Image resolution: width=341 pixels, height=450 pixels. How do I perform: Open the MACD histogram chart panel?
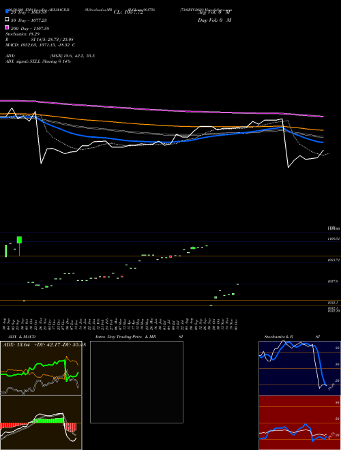41,423
